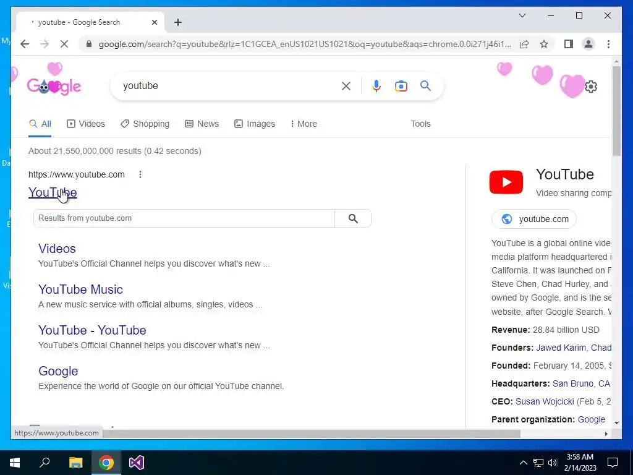Open the Videos sitelink
The height and width of the screenshot is (475, 633).
(57, 249)
